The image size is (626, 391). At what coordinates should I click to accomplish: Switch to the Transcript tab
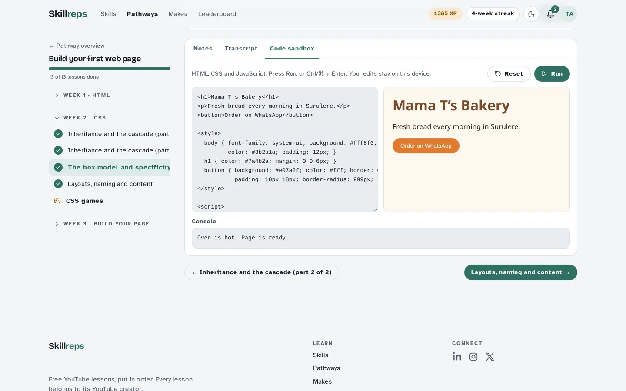(x=241, y=49)
